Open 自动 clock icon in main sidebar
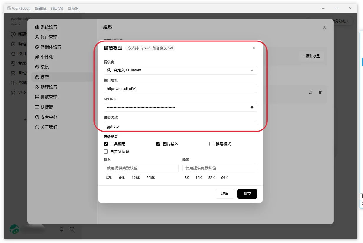The image size is (363, 243). [13, 73]
